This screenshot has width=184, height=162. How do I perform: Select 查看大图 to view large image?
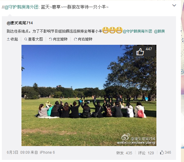[36, 39]
